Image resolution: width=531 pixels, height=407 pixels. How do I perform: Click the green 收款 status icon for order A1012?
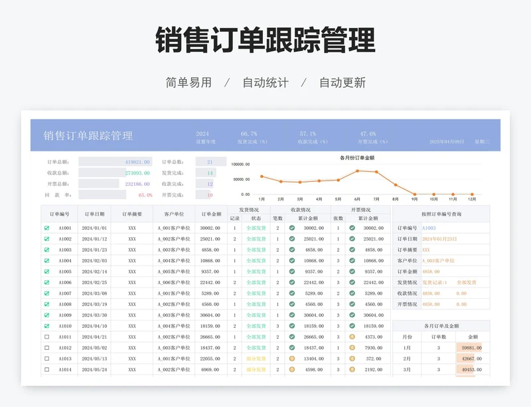tap(292, 348)
